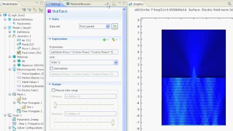Image resolution: width=233 pixels, height=131 pixels.
Task: Click the Move 1 geometry icon
Action: pyautogui.click(x=19, y=48)
